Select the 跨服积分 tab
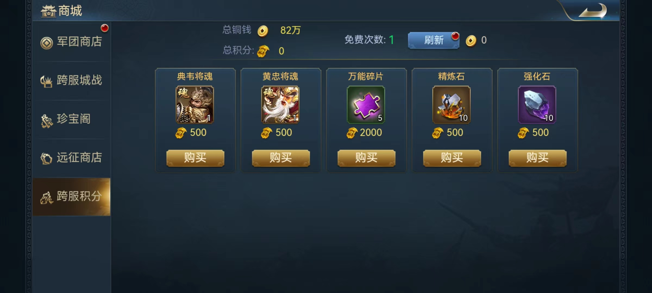The height and width of the screenshot is (293, 652). click(x=72, y=197)
